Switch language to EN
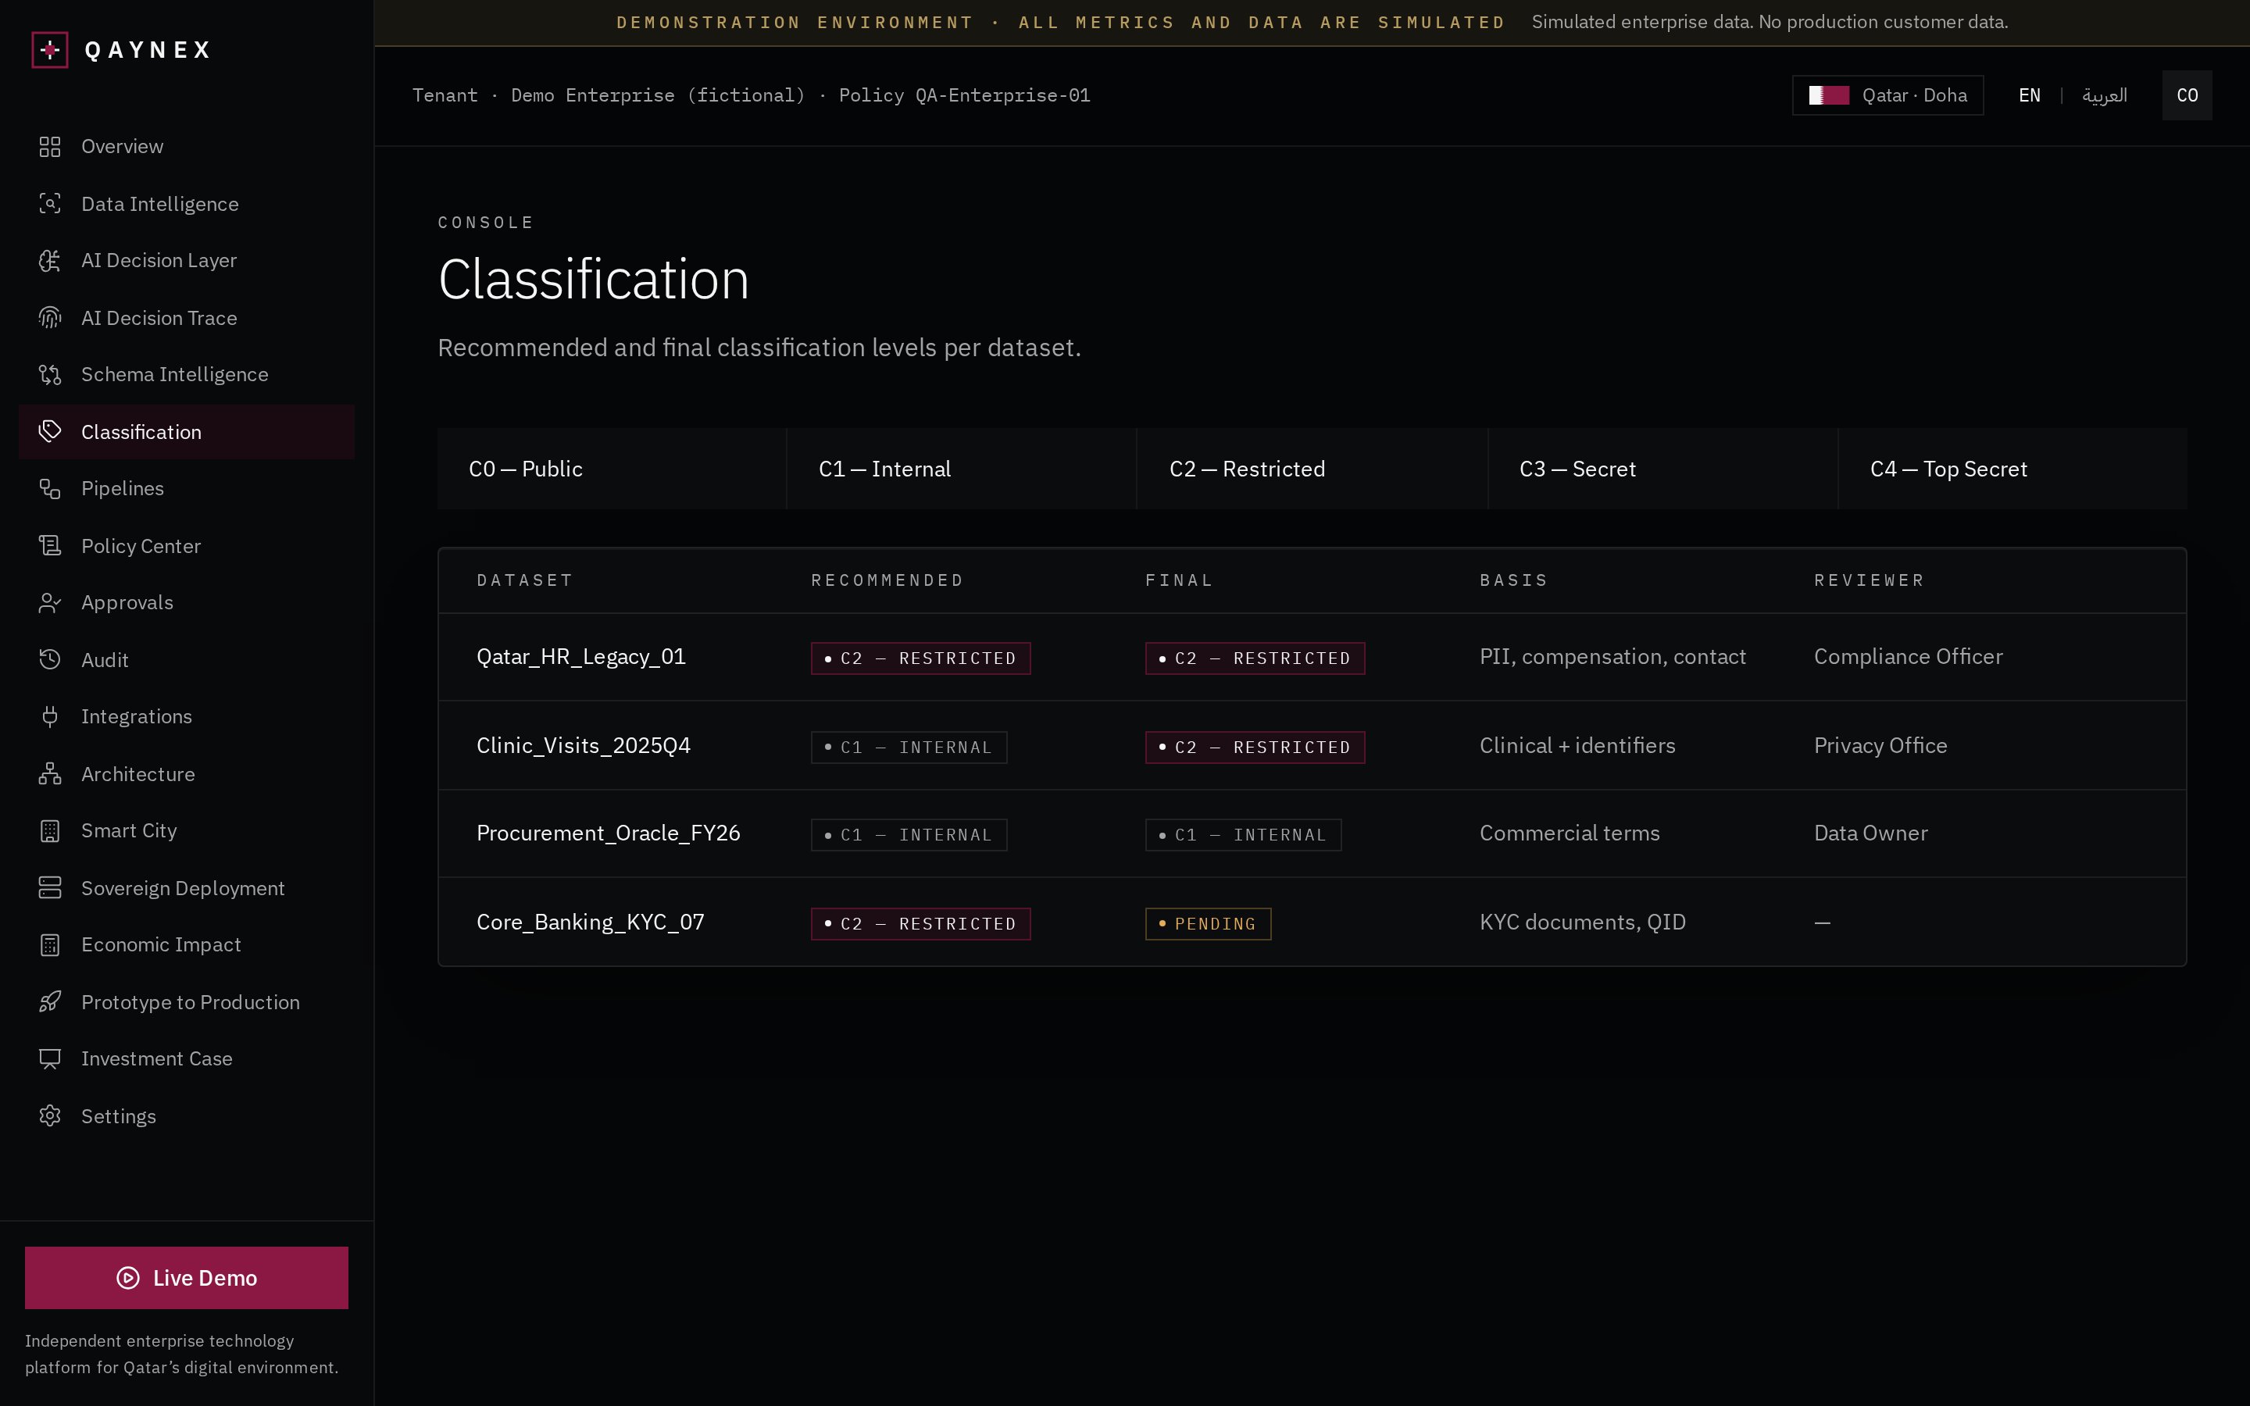 point(2030,95)
